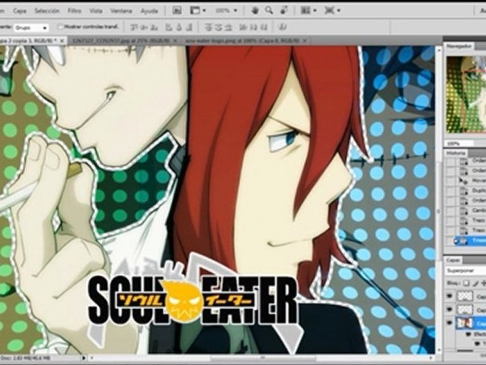Click the Distribute top edges icon
The width and height of the screenshot is (486, 365).
pyautogui.click(x=209, y=27)
